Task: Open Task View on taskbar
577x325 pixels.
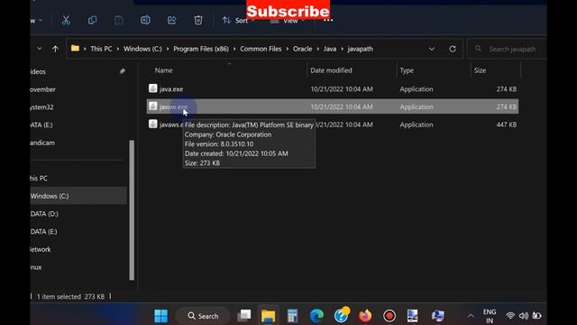Action: 244,316
